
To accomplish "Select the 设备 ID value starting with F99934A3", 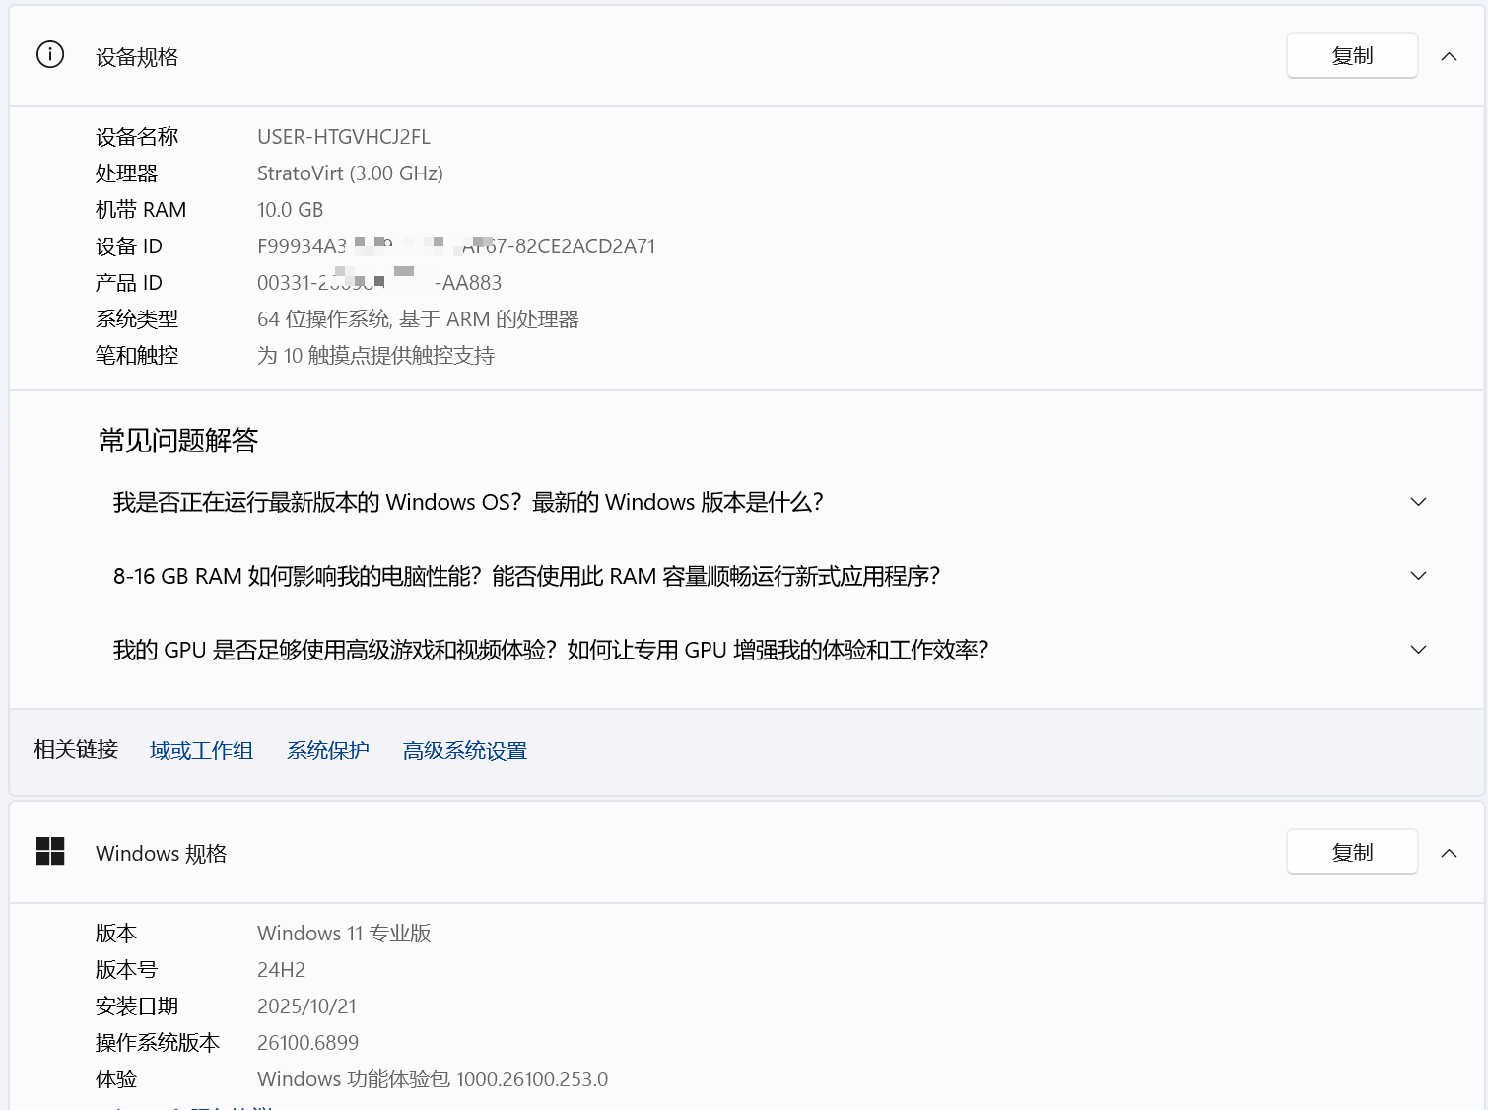I will coord(456,246).
